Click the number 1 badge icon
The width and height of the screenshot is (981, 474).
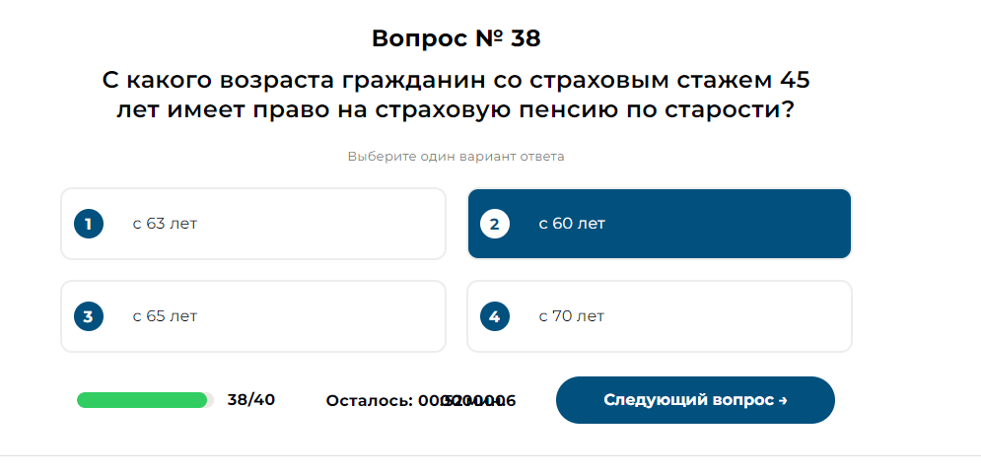coord(88,224)
